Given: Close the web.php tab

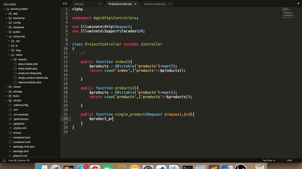Looking at the screenshot, I should [x=100, y=4].
